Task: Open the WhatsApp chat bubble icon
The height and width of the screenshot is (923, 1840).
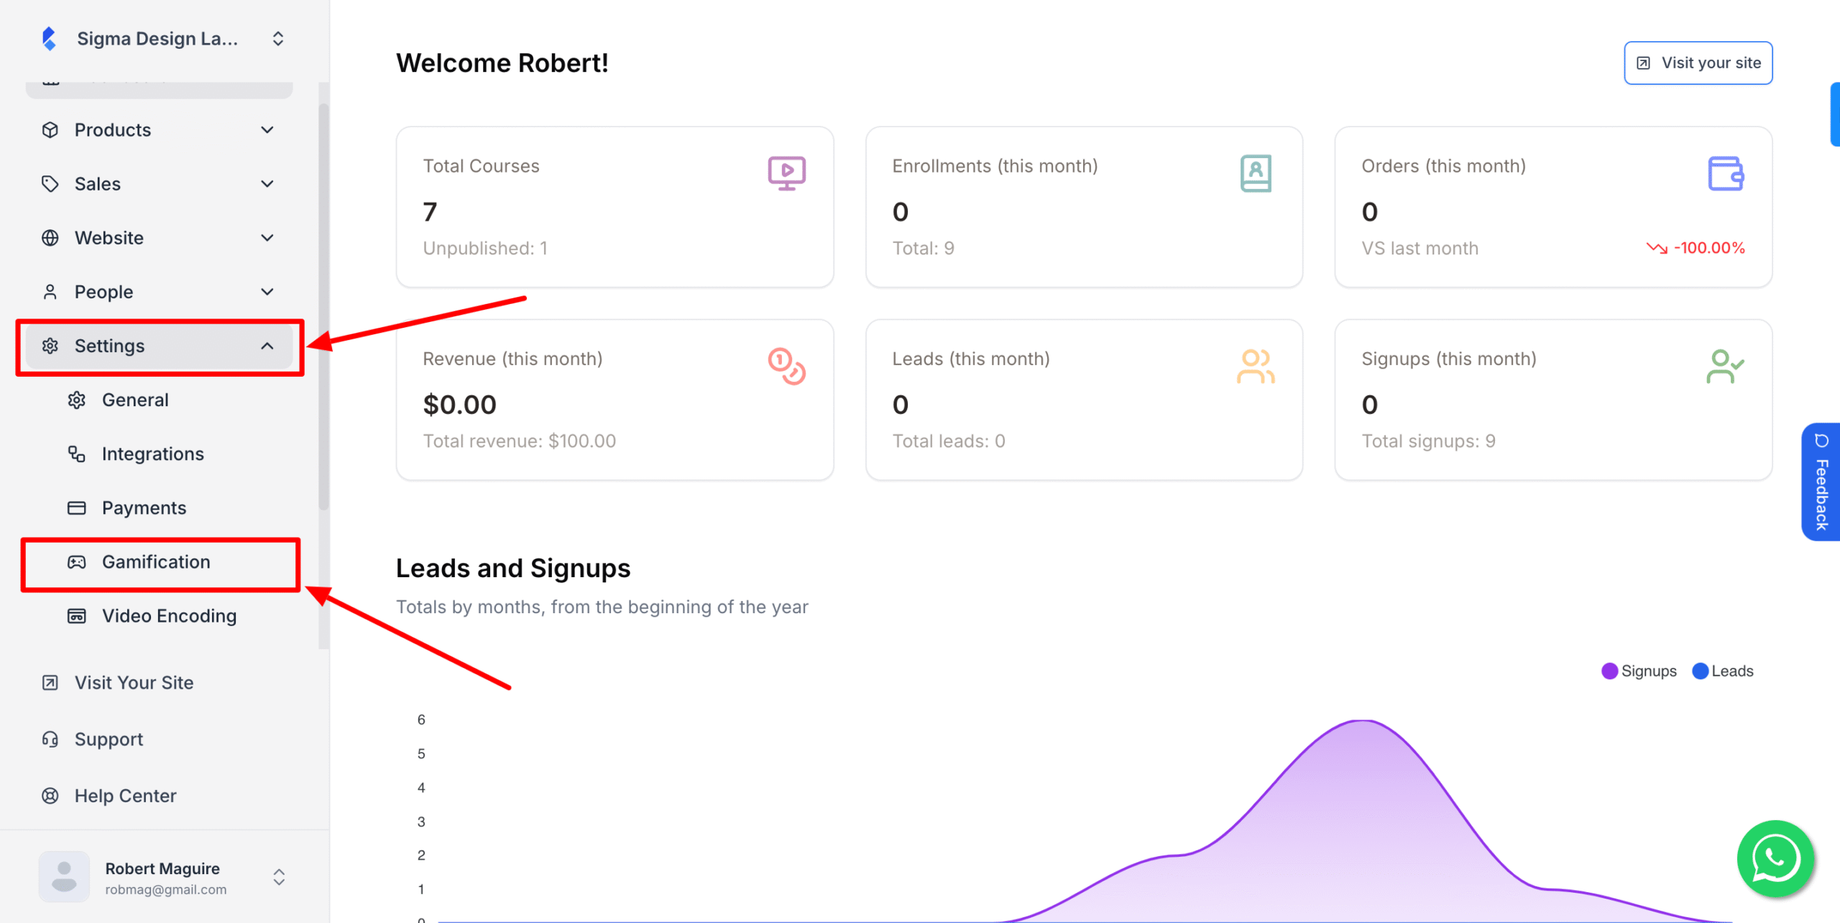Action: click(x=1775, y=858)
